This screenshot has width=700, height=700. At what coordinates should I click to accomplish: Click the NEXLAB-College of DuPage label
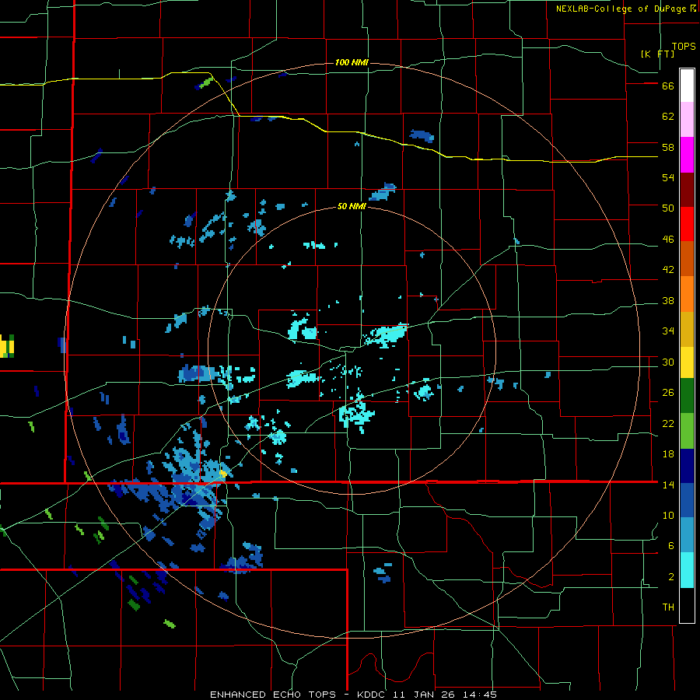[625, 9]
